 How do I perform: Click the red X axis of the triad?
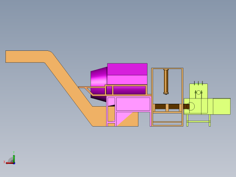click(x=10, y=163)
